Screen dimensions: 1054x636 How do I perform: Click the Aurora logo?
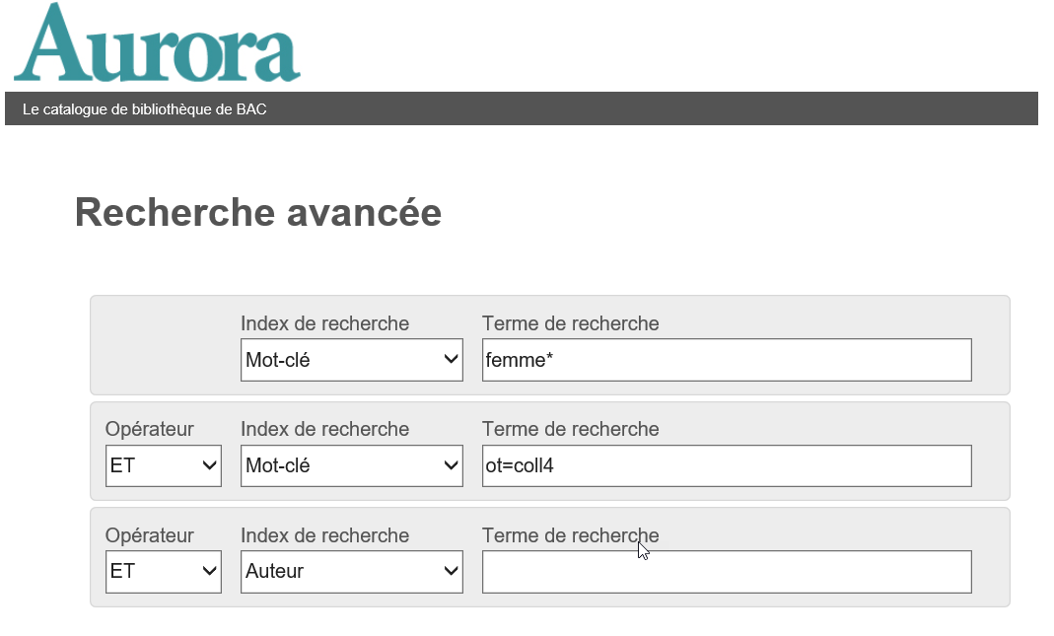tap(157, 44)
